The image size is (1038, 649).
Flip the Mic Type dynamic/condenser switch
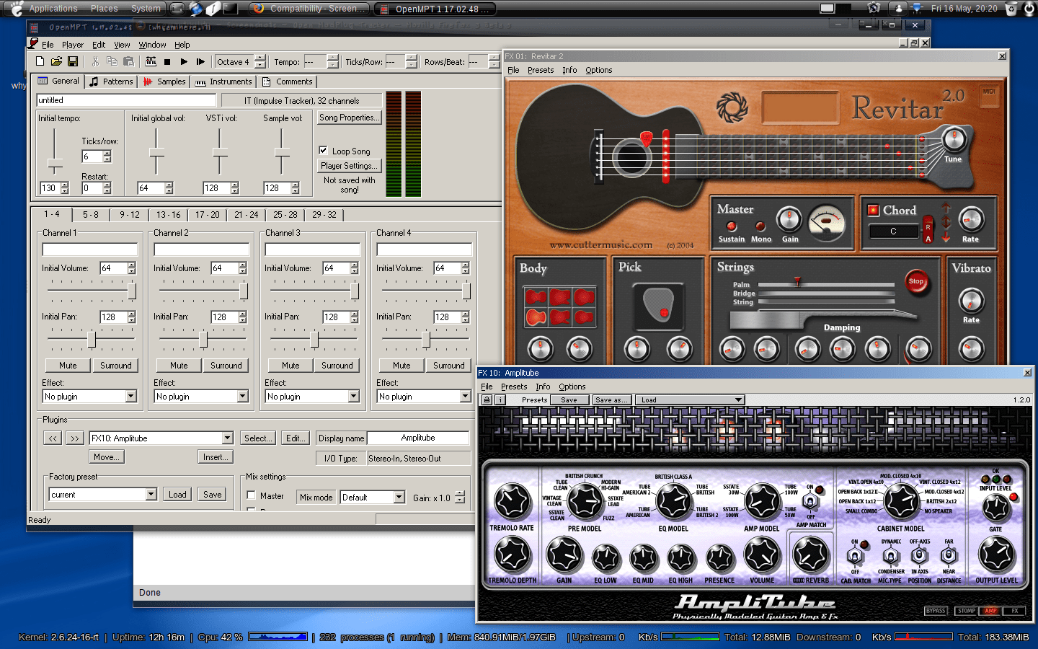tap(890, 556)
